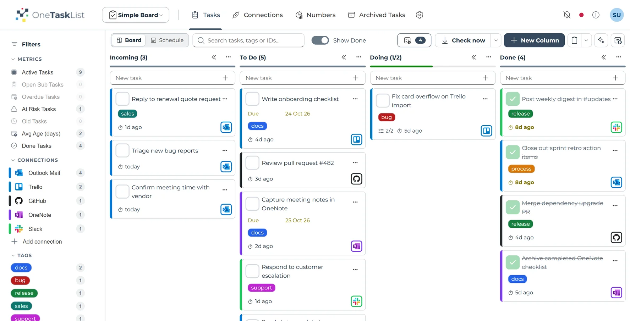Open the Filters panel header

26,44
